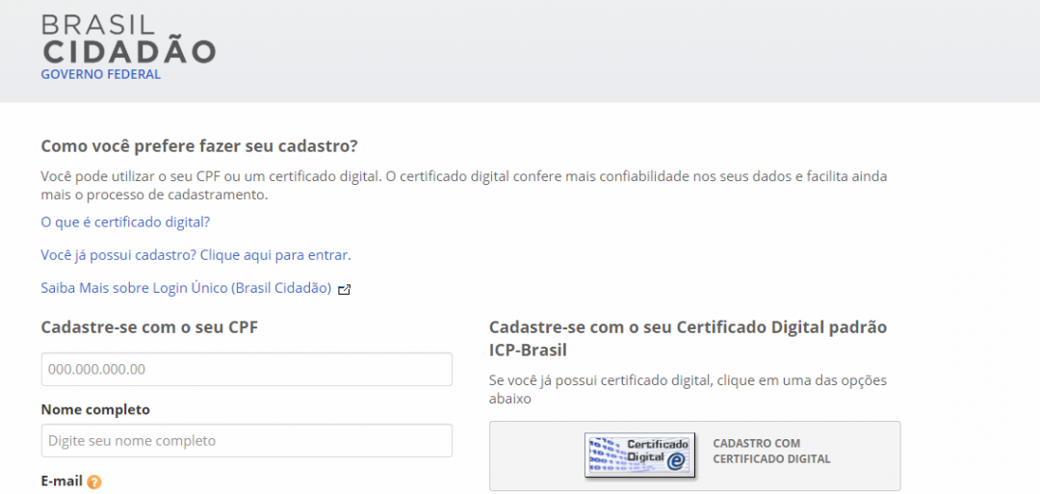Click the 'Certificado Digital padrão ICP-Brasil' heading
Screen dimensions: 1040x494
point(688,338)
